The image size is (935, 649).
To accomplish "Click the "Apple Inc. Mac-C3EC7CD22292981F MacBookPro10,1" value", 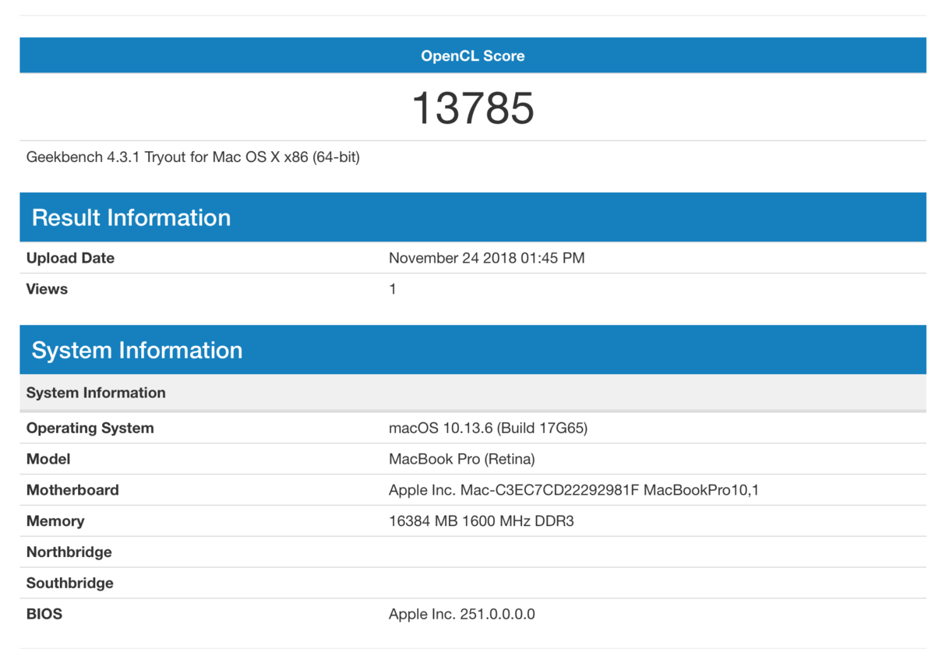I will 573,490.
